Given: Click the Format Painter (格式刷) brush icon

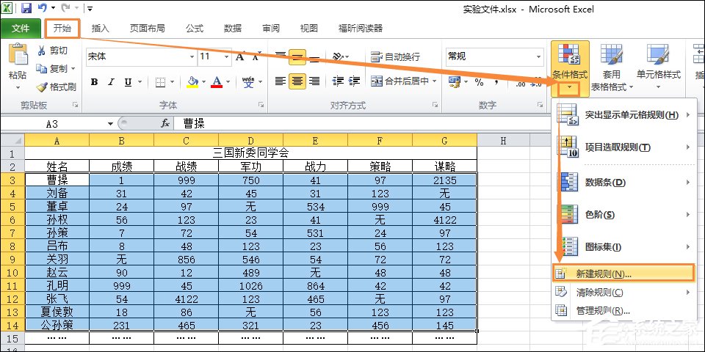Looking at the screenshot, I should click(41, 87).
